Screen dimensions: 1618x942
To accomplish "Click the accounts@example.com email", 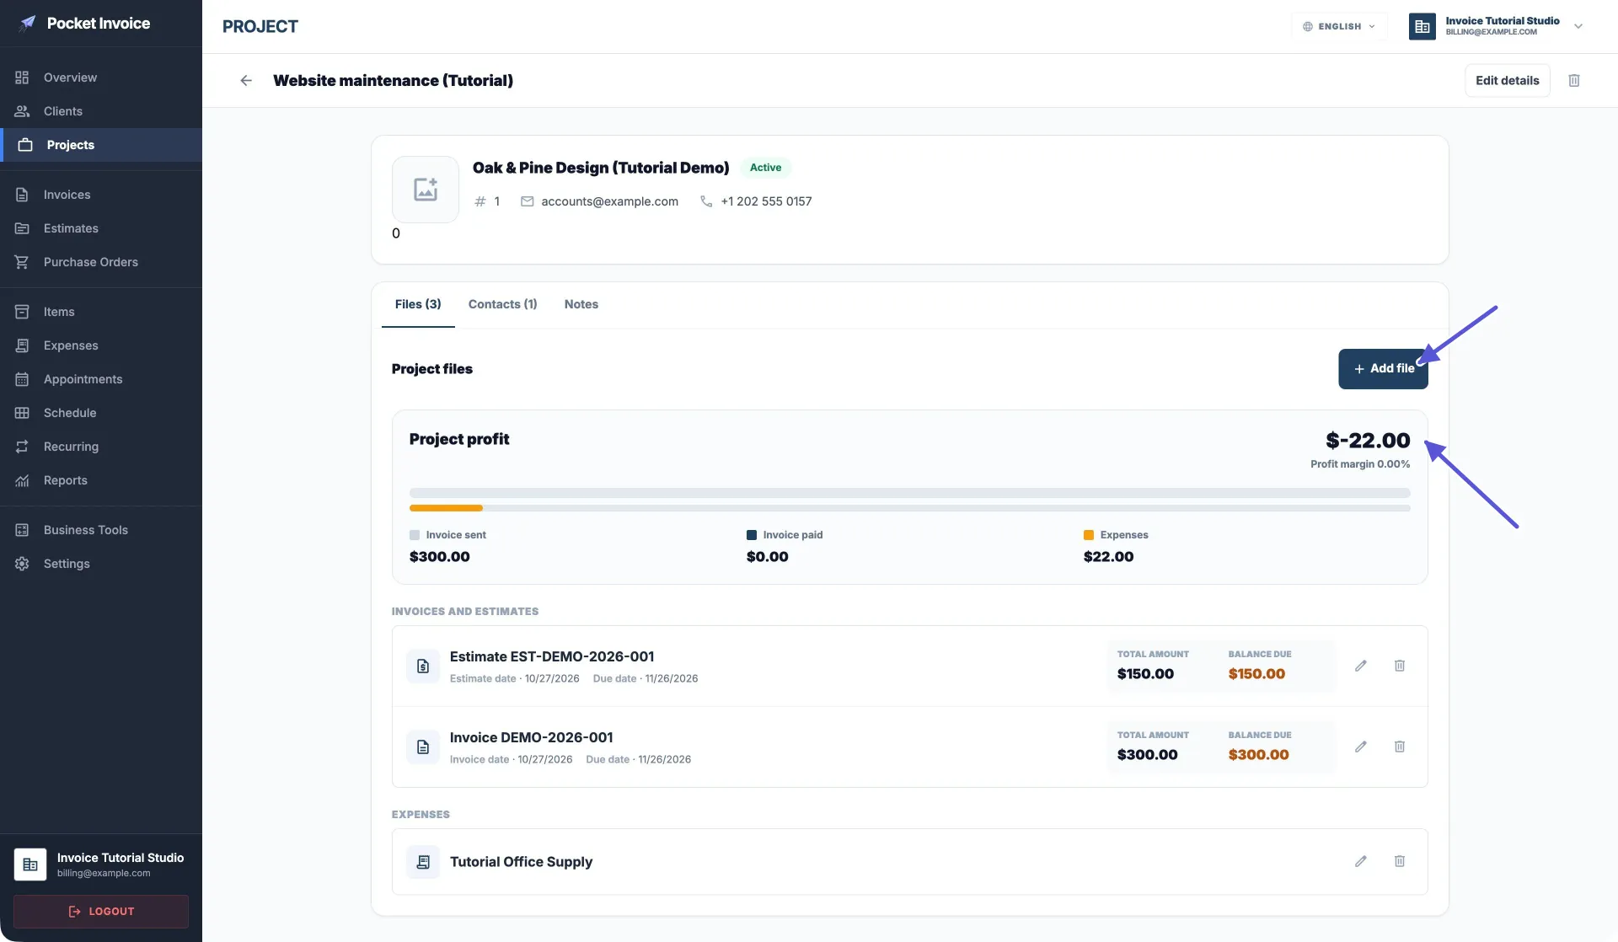I will [609, 201].
